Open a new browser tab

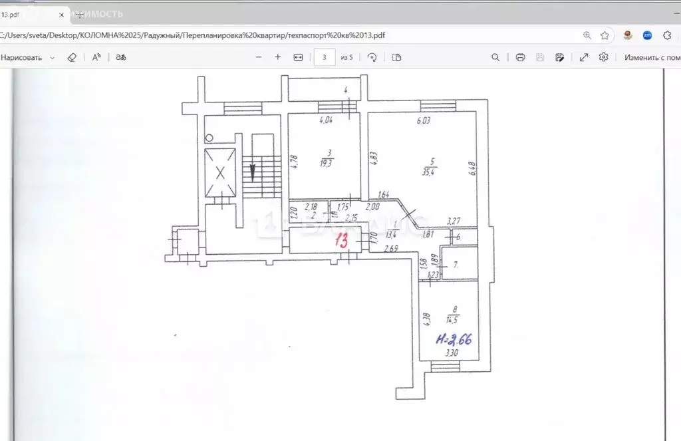coord(79,13)
